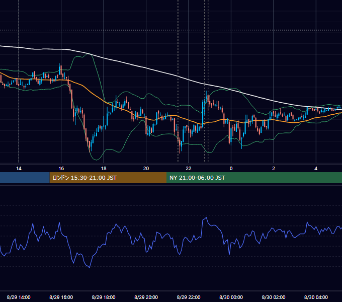This screenshot has height=302, width=342.
Task: Click the 8/30 02:00 date label
Action: pyautogui.click(x=274, y=297)
